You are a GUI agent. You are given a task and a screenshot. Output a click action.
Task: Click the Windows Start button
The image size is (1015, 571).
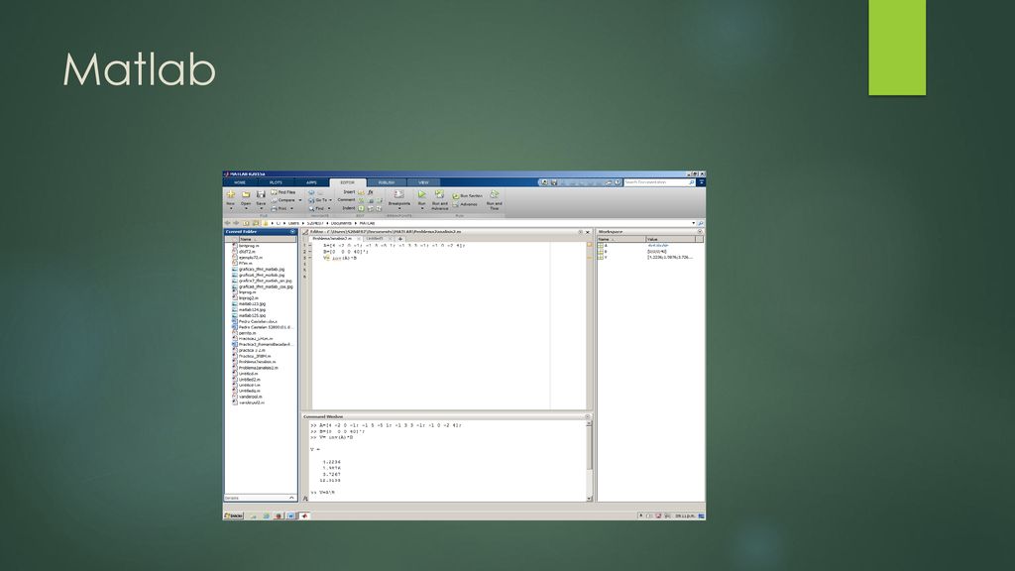pos(234,515)
